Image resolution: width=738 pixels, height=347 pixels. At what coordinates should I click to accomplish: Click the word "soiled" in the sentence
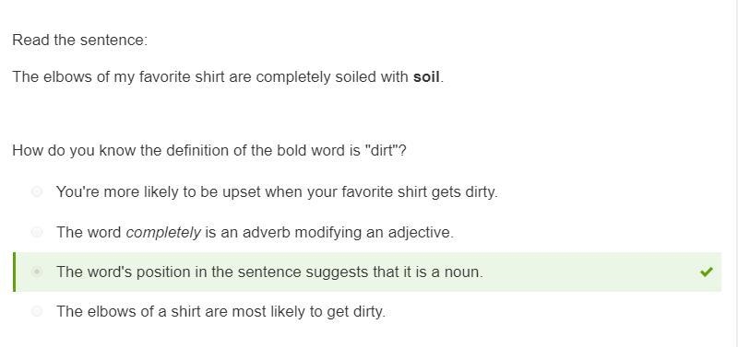(x=355, y=76)
